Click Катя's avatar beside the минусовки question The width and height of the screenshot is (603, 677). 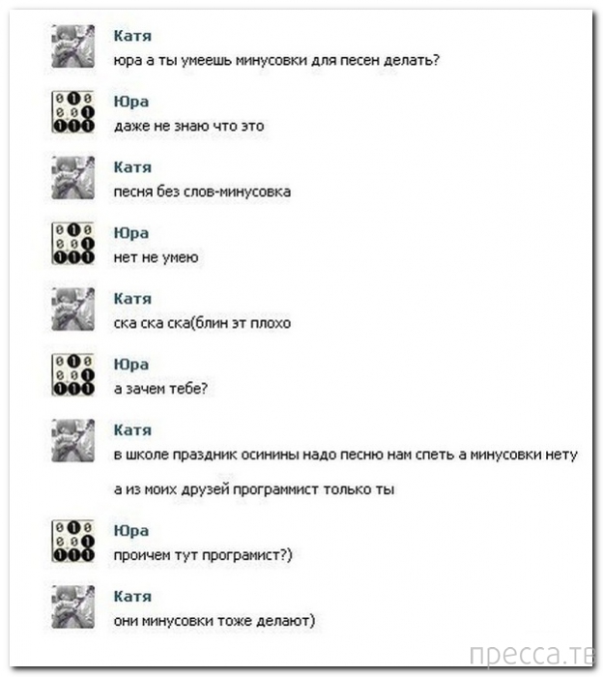tap(72, 46)
